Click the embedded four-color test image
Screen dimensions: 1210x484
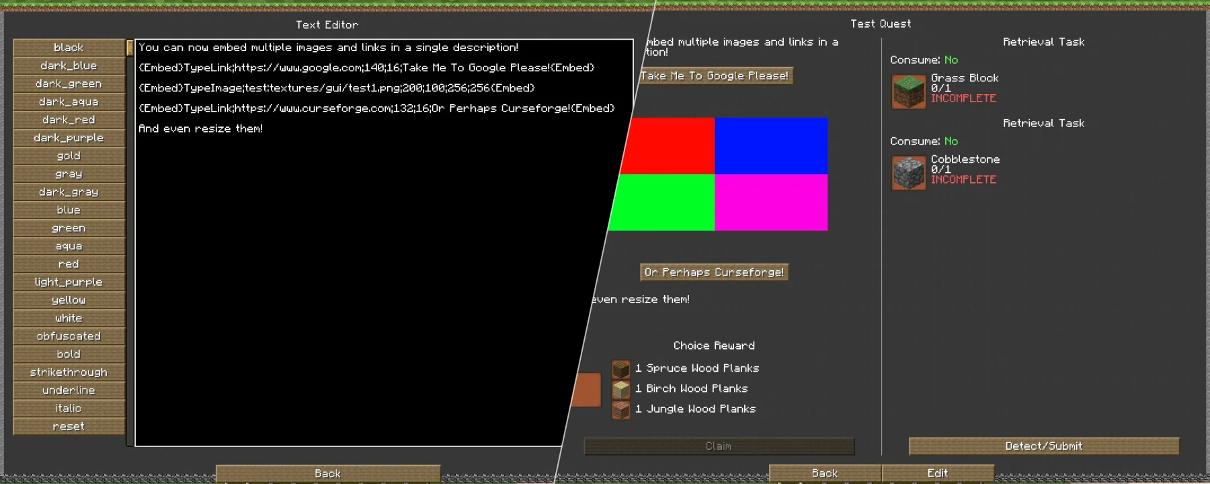[x=718, y=175]
